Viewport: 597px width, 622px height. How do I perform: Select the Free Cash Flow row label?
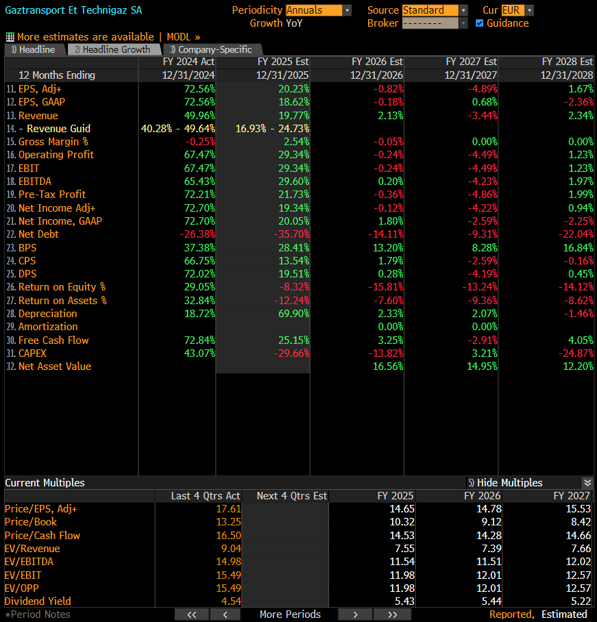tap(53, 340)
